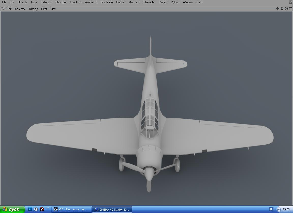Toggle the active view maximize icon
This screenshot has height=220, width=293.
pyautogui.click(x=290, y=9)
